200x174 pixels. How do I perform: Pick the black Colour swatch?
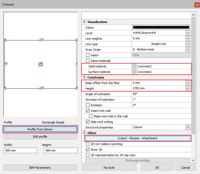pos(161,27)
